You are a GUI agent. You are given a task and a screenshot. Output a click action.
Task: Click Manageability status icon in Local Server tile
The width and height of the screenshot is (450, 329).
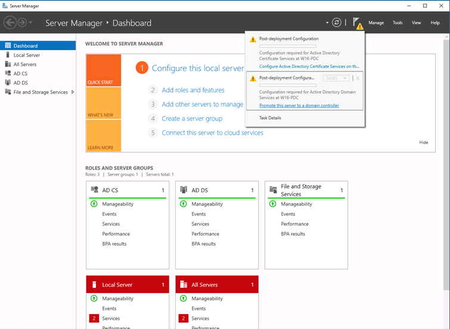pyautogui.click(x=94, y=298)
